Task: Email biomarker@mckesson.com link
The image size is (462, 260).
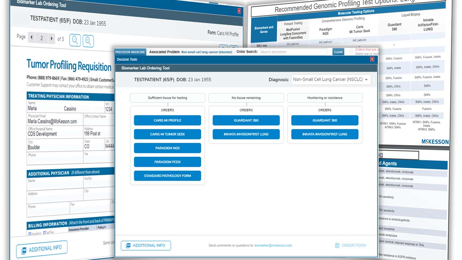Action: (273, 245)
